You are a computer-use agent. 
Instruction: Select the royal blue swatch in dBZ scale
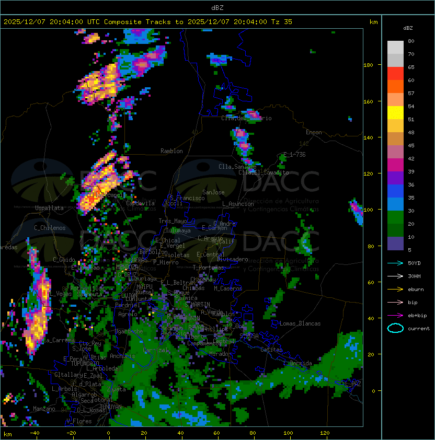pos(395,191)
